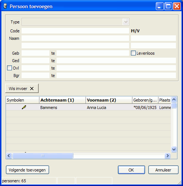183x186 pixels.
Task: Maximize the Persoon toevoegen window
Action: [168, 6]
